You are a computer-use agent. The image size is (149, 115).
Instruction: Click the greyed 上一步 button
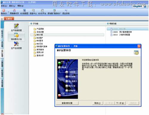pos(109,103)
